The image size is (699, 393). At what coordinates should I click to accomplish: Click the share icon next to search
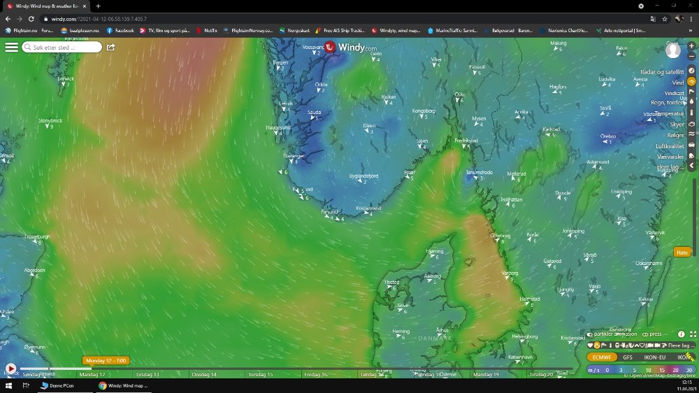click(x=110, y=47)
